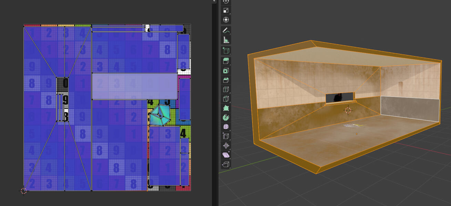Screen dimensions: 451x206
Task: Activate the Shear tool
Action: click(x=226, y=155)
